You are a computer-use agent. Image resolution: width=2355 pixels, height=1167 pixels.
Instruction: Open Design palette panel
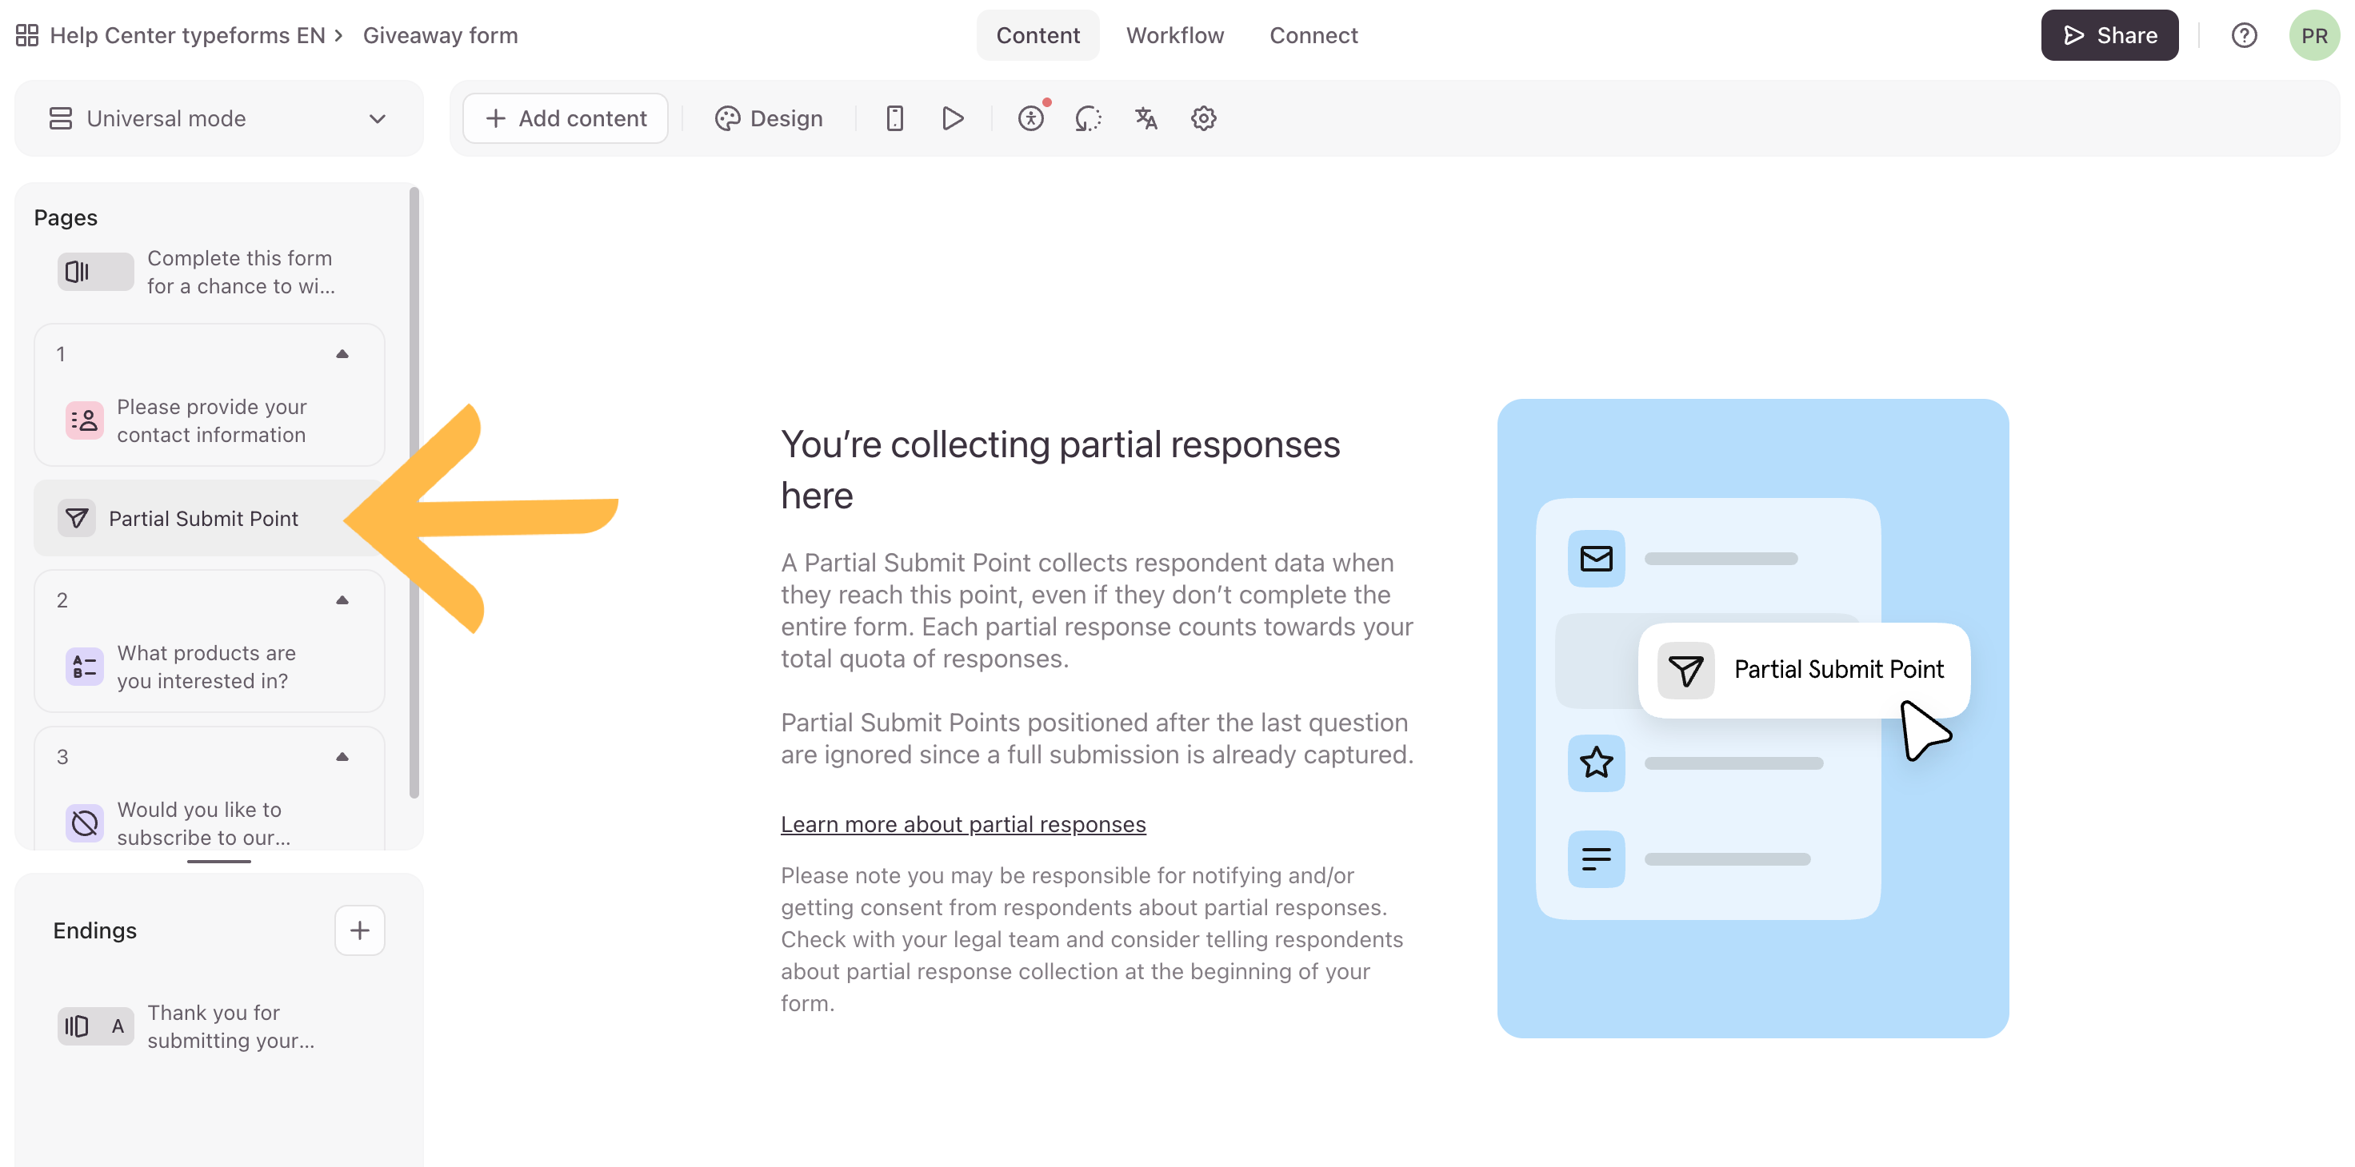click(x=768, y=119)
